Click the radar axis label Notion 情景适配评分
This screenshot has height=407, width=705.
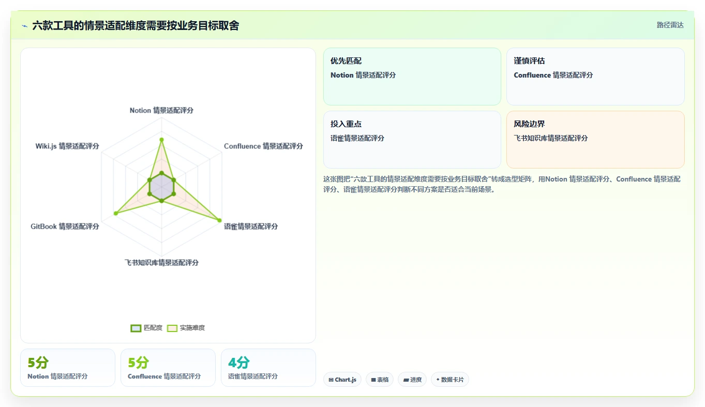[x=161, y=111]
